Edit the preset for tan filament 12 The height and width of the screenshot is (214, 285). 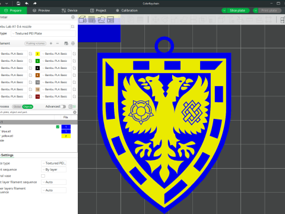tap(74, 89)
